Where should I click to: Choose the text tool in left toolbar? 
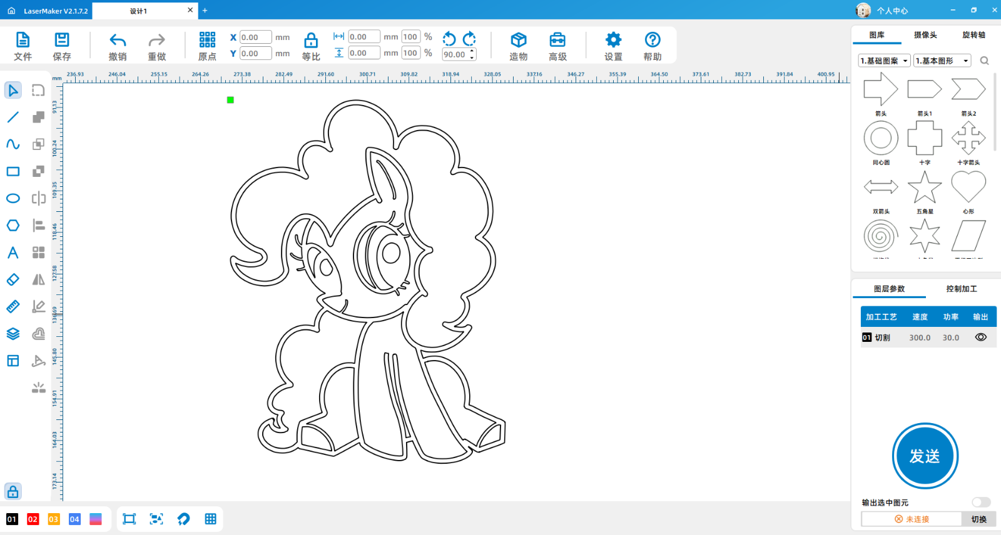point(13,252)
